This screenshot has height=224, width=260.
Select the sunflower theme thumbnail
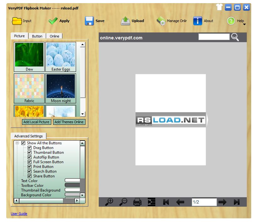(x=29, y=111)
